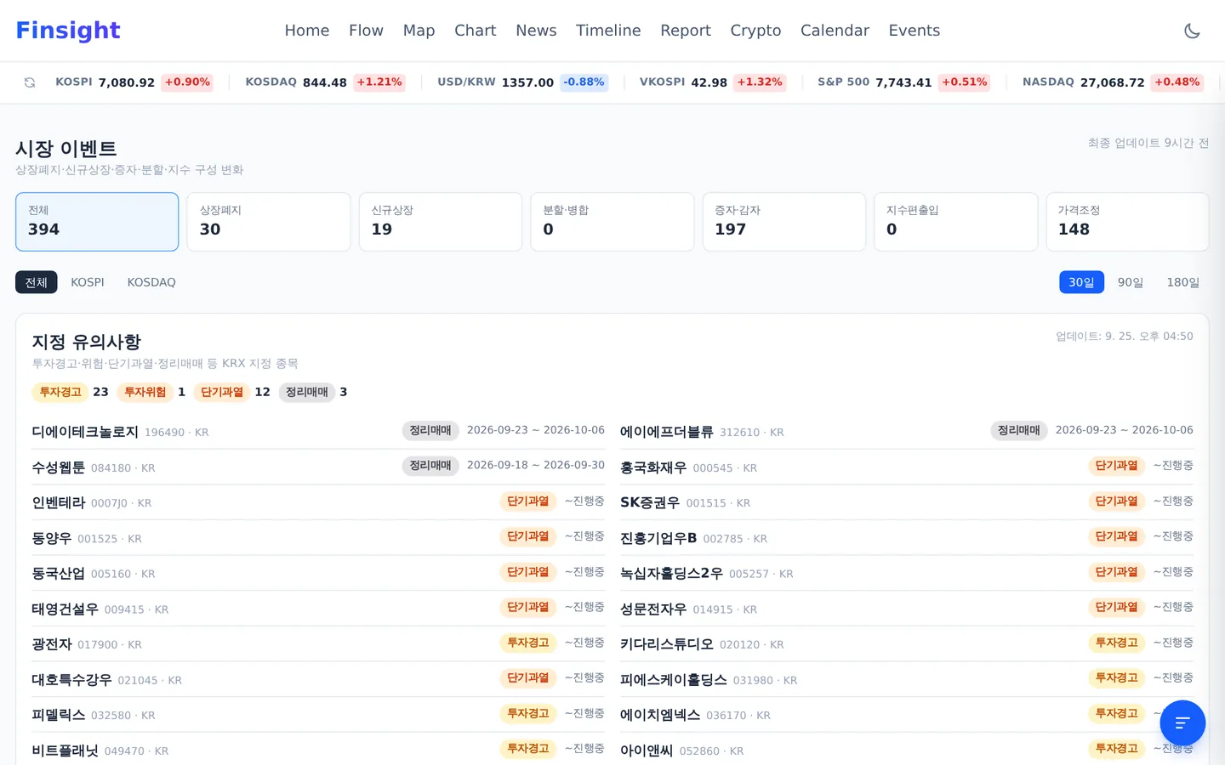Click the USD/KRW 1357.00 ticker
Viewport: 1225px width, 765px height.
coord(522,82)
